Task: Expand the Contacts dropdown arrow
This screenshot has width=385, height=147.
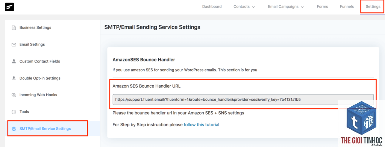Action: pyautogui.click(x=253, y=7)
